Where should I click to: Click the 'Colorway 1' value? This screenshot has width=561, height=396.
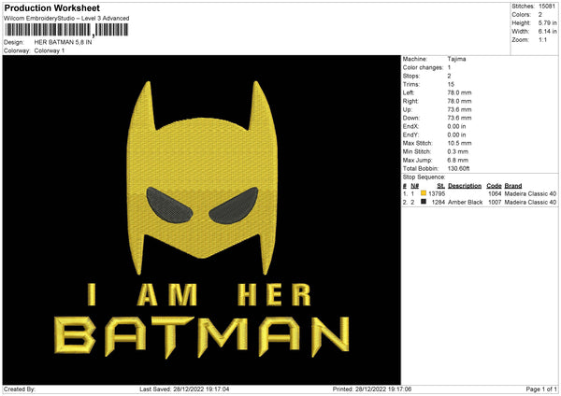50,50
